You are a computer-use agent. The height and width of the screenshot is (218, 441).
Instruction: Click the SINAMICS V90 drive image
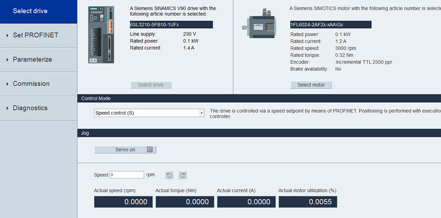101,35
